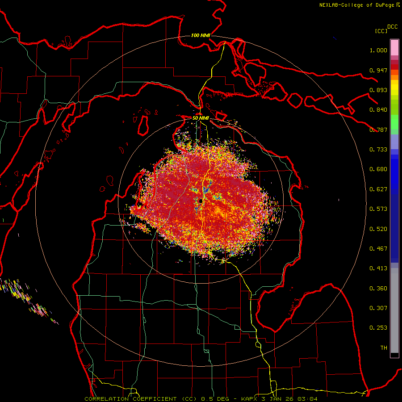The height and width of the screenshot is (402, 402).
Task: Click the 0.840 value on color scale
Action: (378, 110)
